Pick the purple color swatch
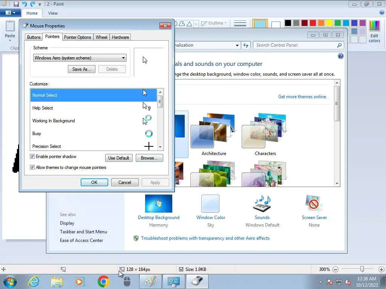Viewport: 386px width, 289px height. pyautogui.click(x=363, y=23)
